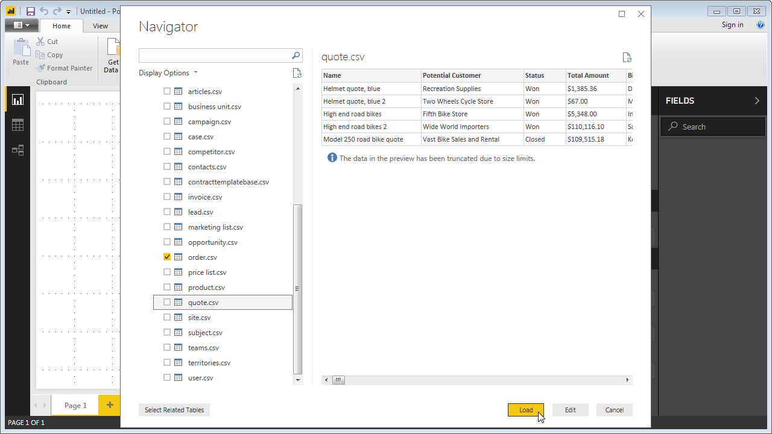Open Data view from the left sidebar
The image size is (772, 434).
(17, 125)
